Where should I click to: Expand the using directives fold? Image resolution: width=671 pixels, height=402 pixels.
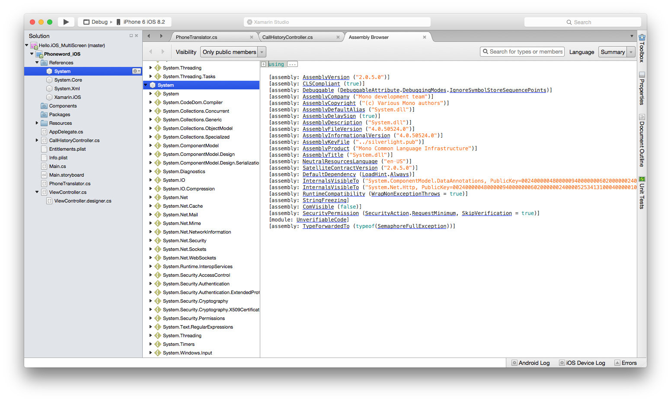click(263, 64)
